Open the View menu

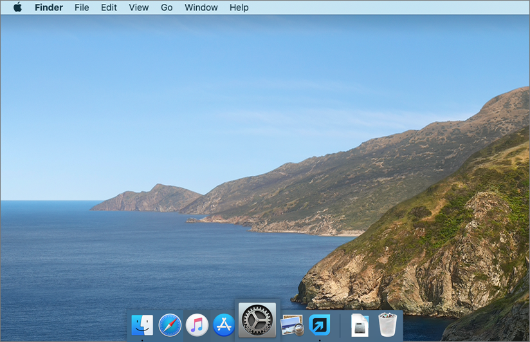(x=138, y=8)
